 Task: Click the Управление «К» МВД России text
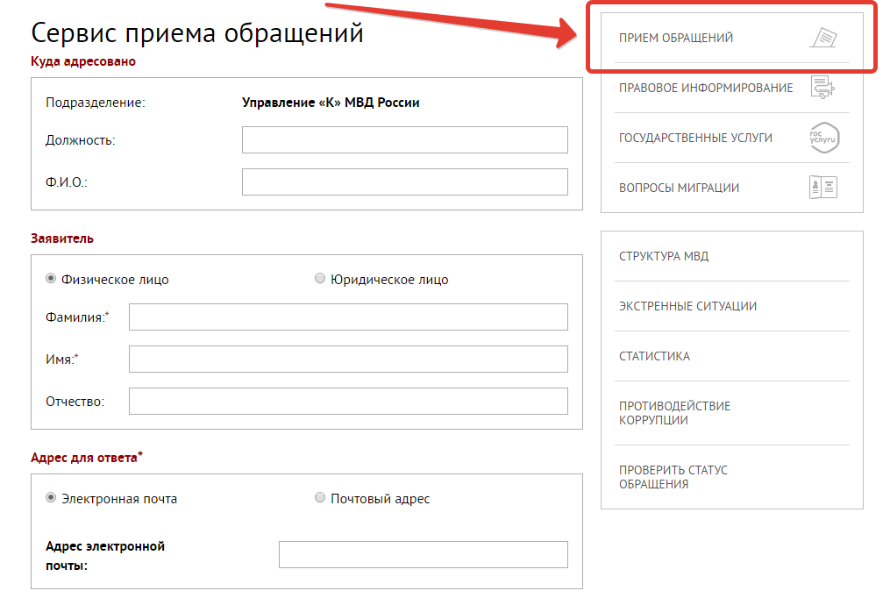pos(331,103)
